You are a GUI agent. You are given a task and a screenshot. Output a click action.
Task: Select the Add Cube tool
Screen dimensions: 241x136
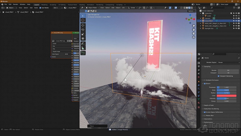pos(83,53)
